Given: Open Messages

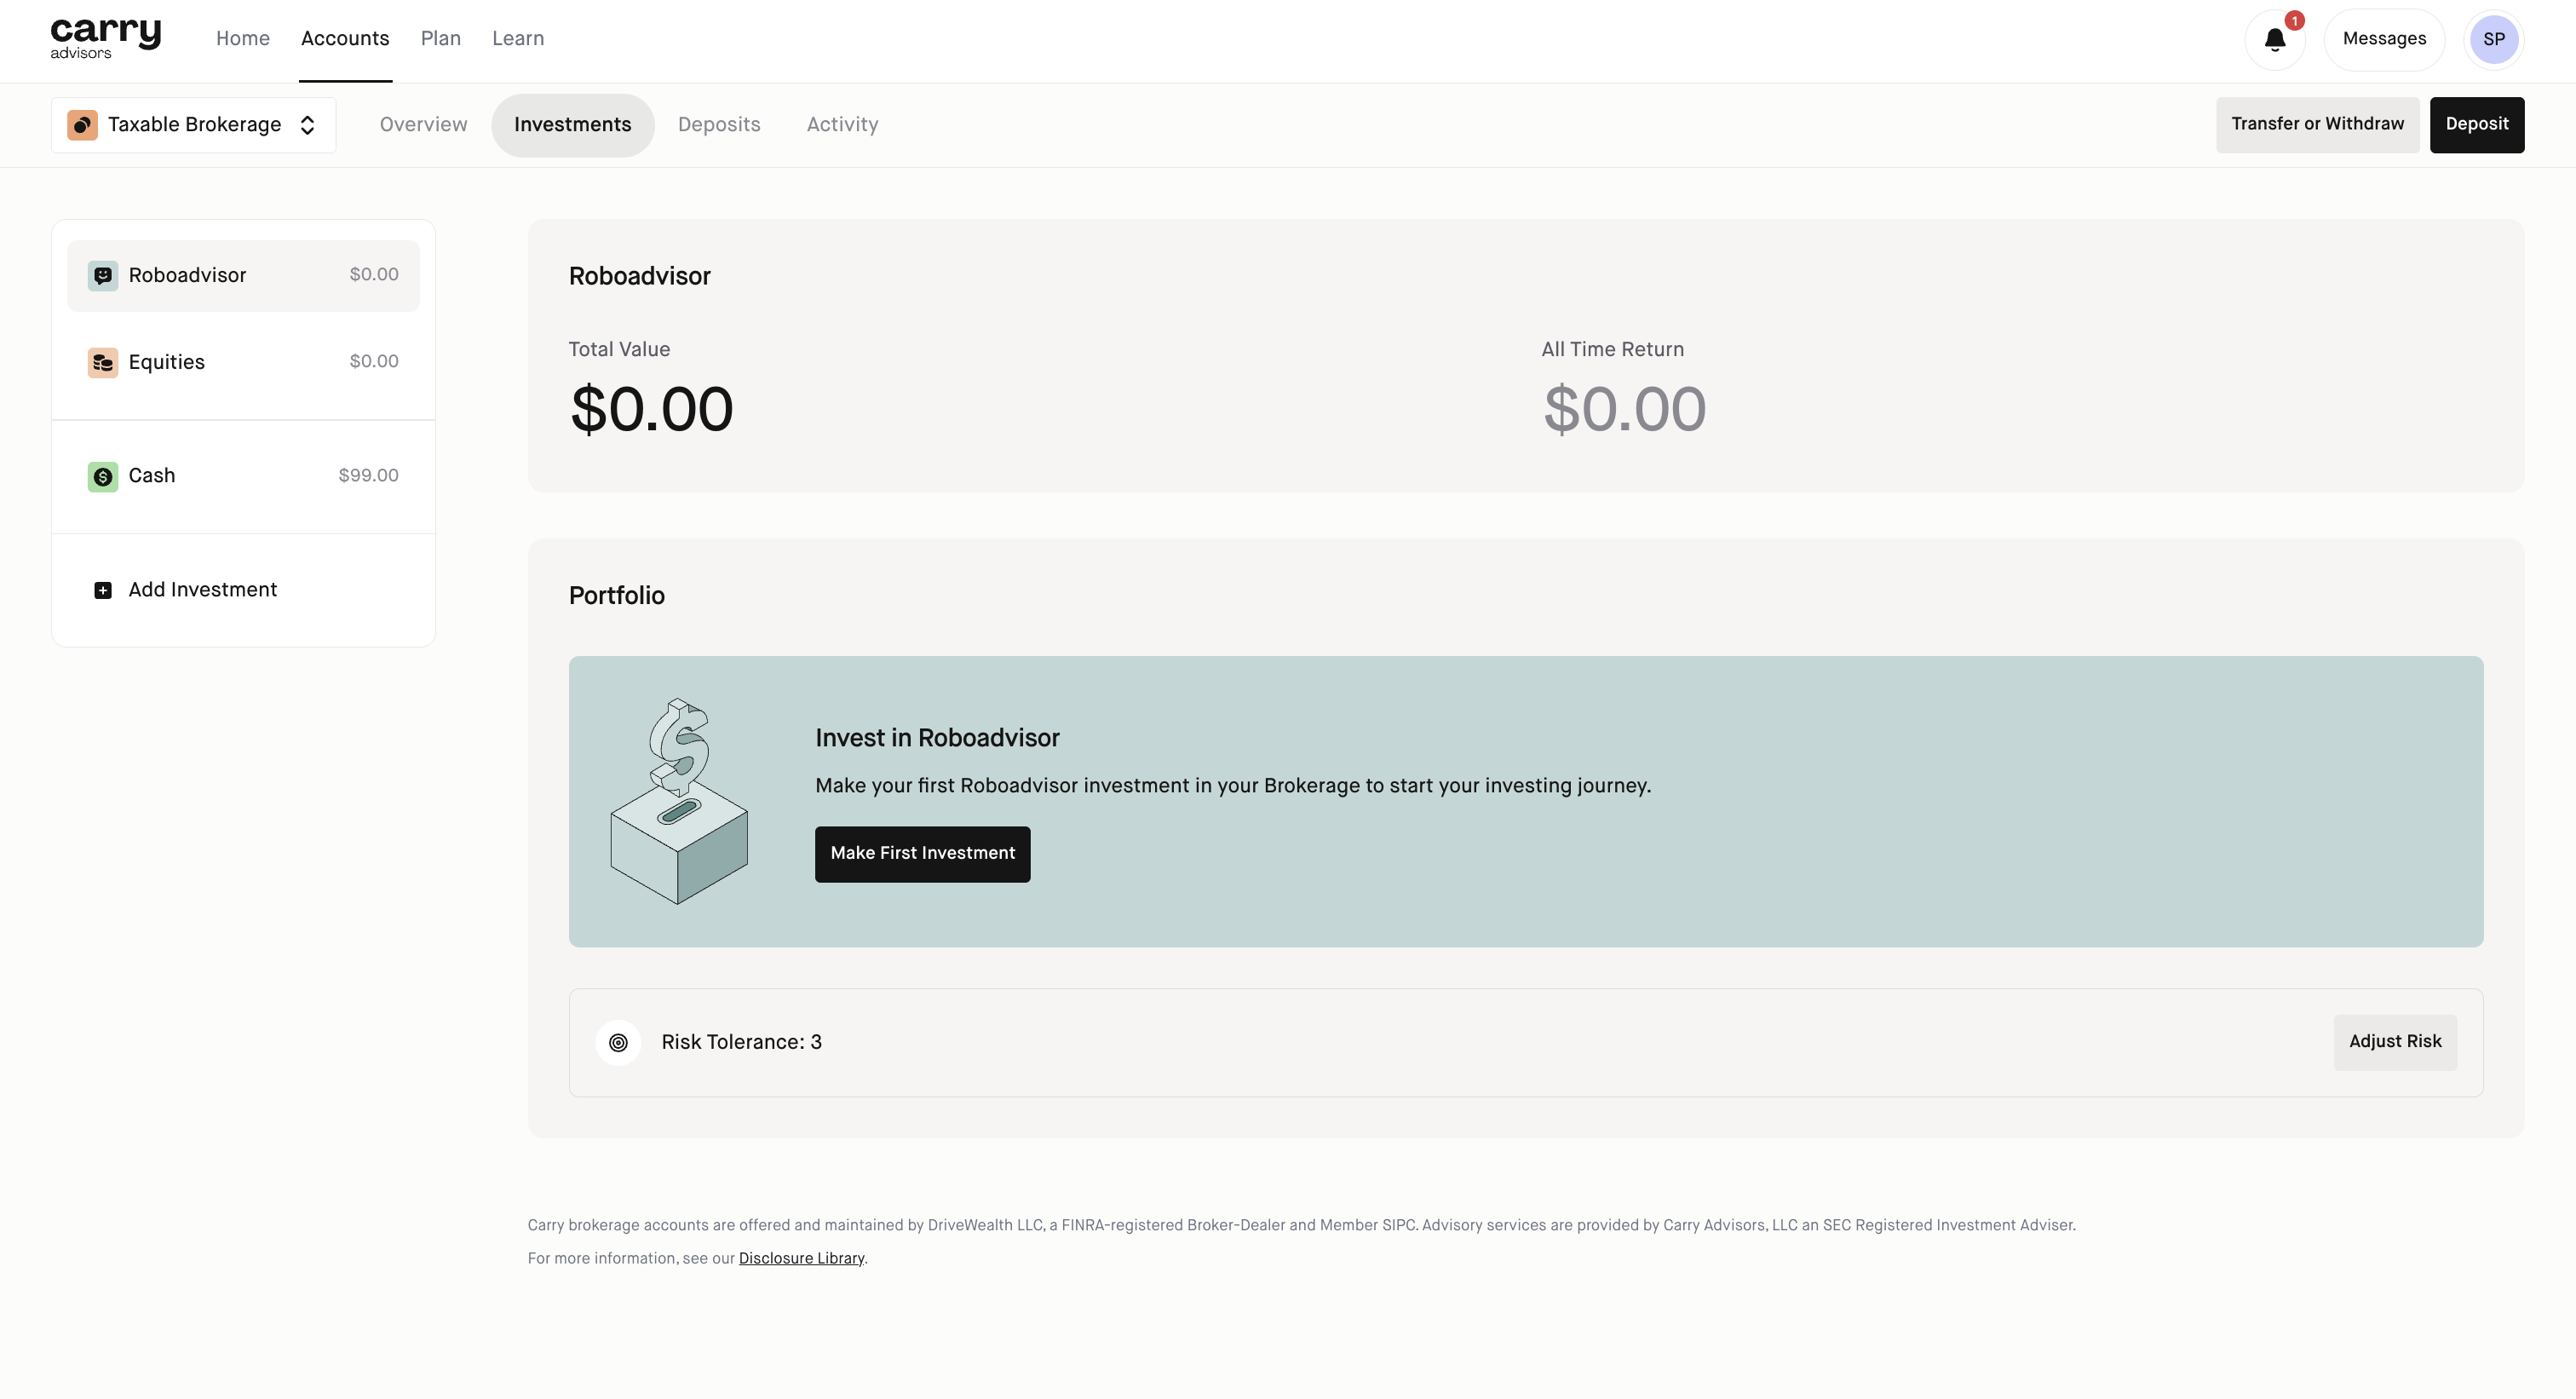Looking at the screenshot, I should pyautogui.click(x=2384, y=40).
